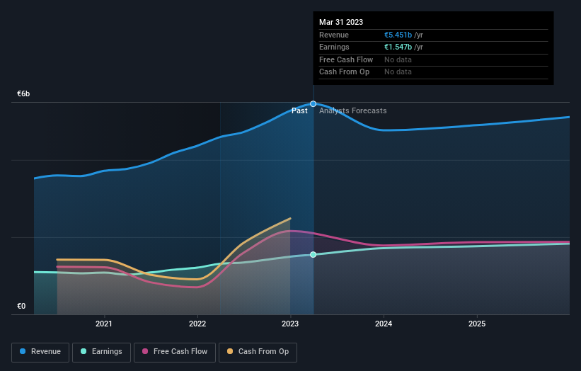Image resolution: width=581 pixels, height=371 pixels.
Task: Click the 2021 x-axis label
Action: tap(104, 324)
